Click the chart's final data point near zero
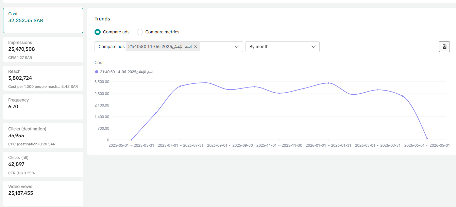The image size is (456, 207). coord(427,139)
